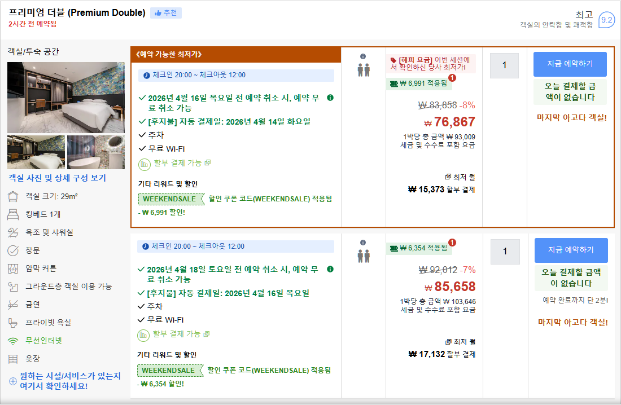The width and height of the screenshot is (621, 405).
Task: Open 최저 월 ₩17,132 할부 결제 link
Action: (x=441, y=349)
